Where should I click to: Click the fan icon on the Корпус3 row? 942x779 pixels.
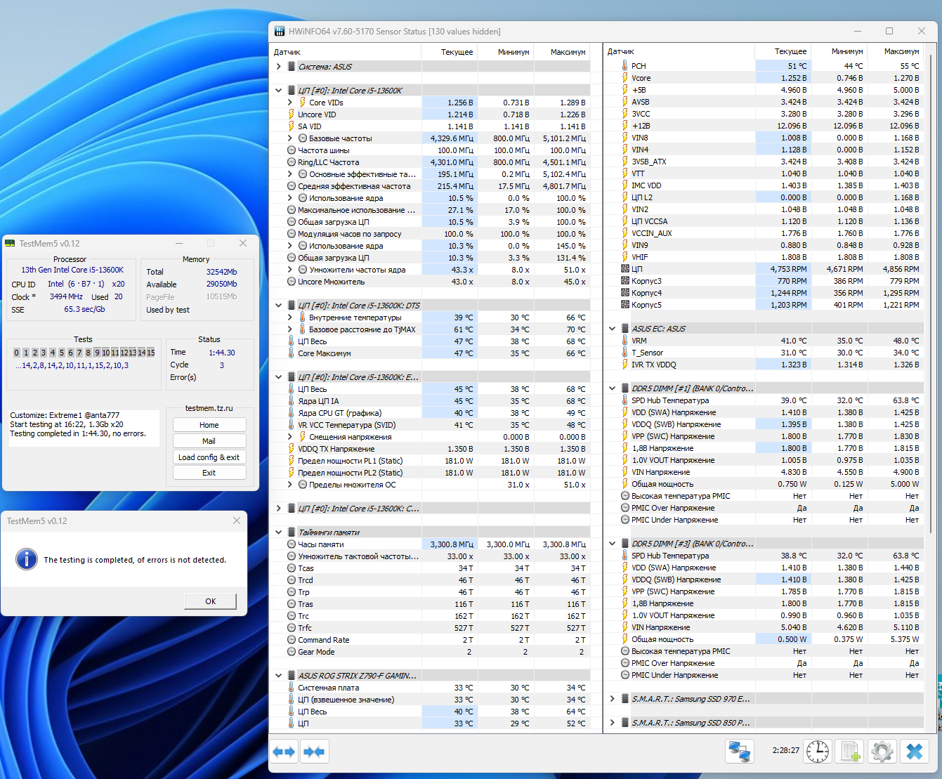[625, 281]
